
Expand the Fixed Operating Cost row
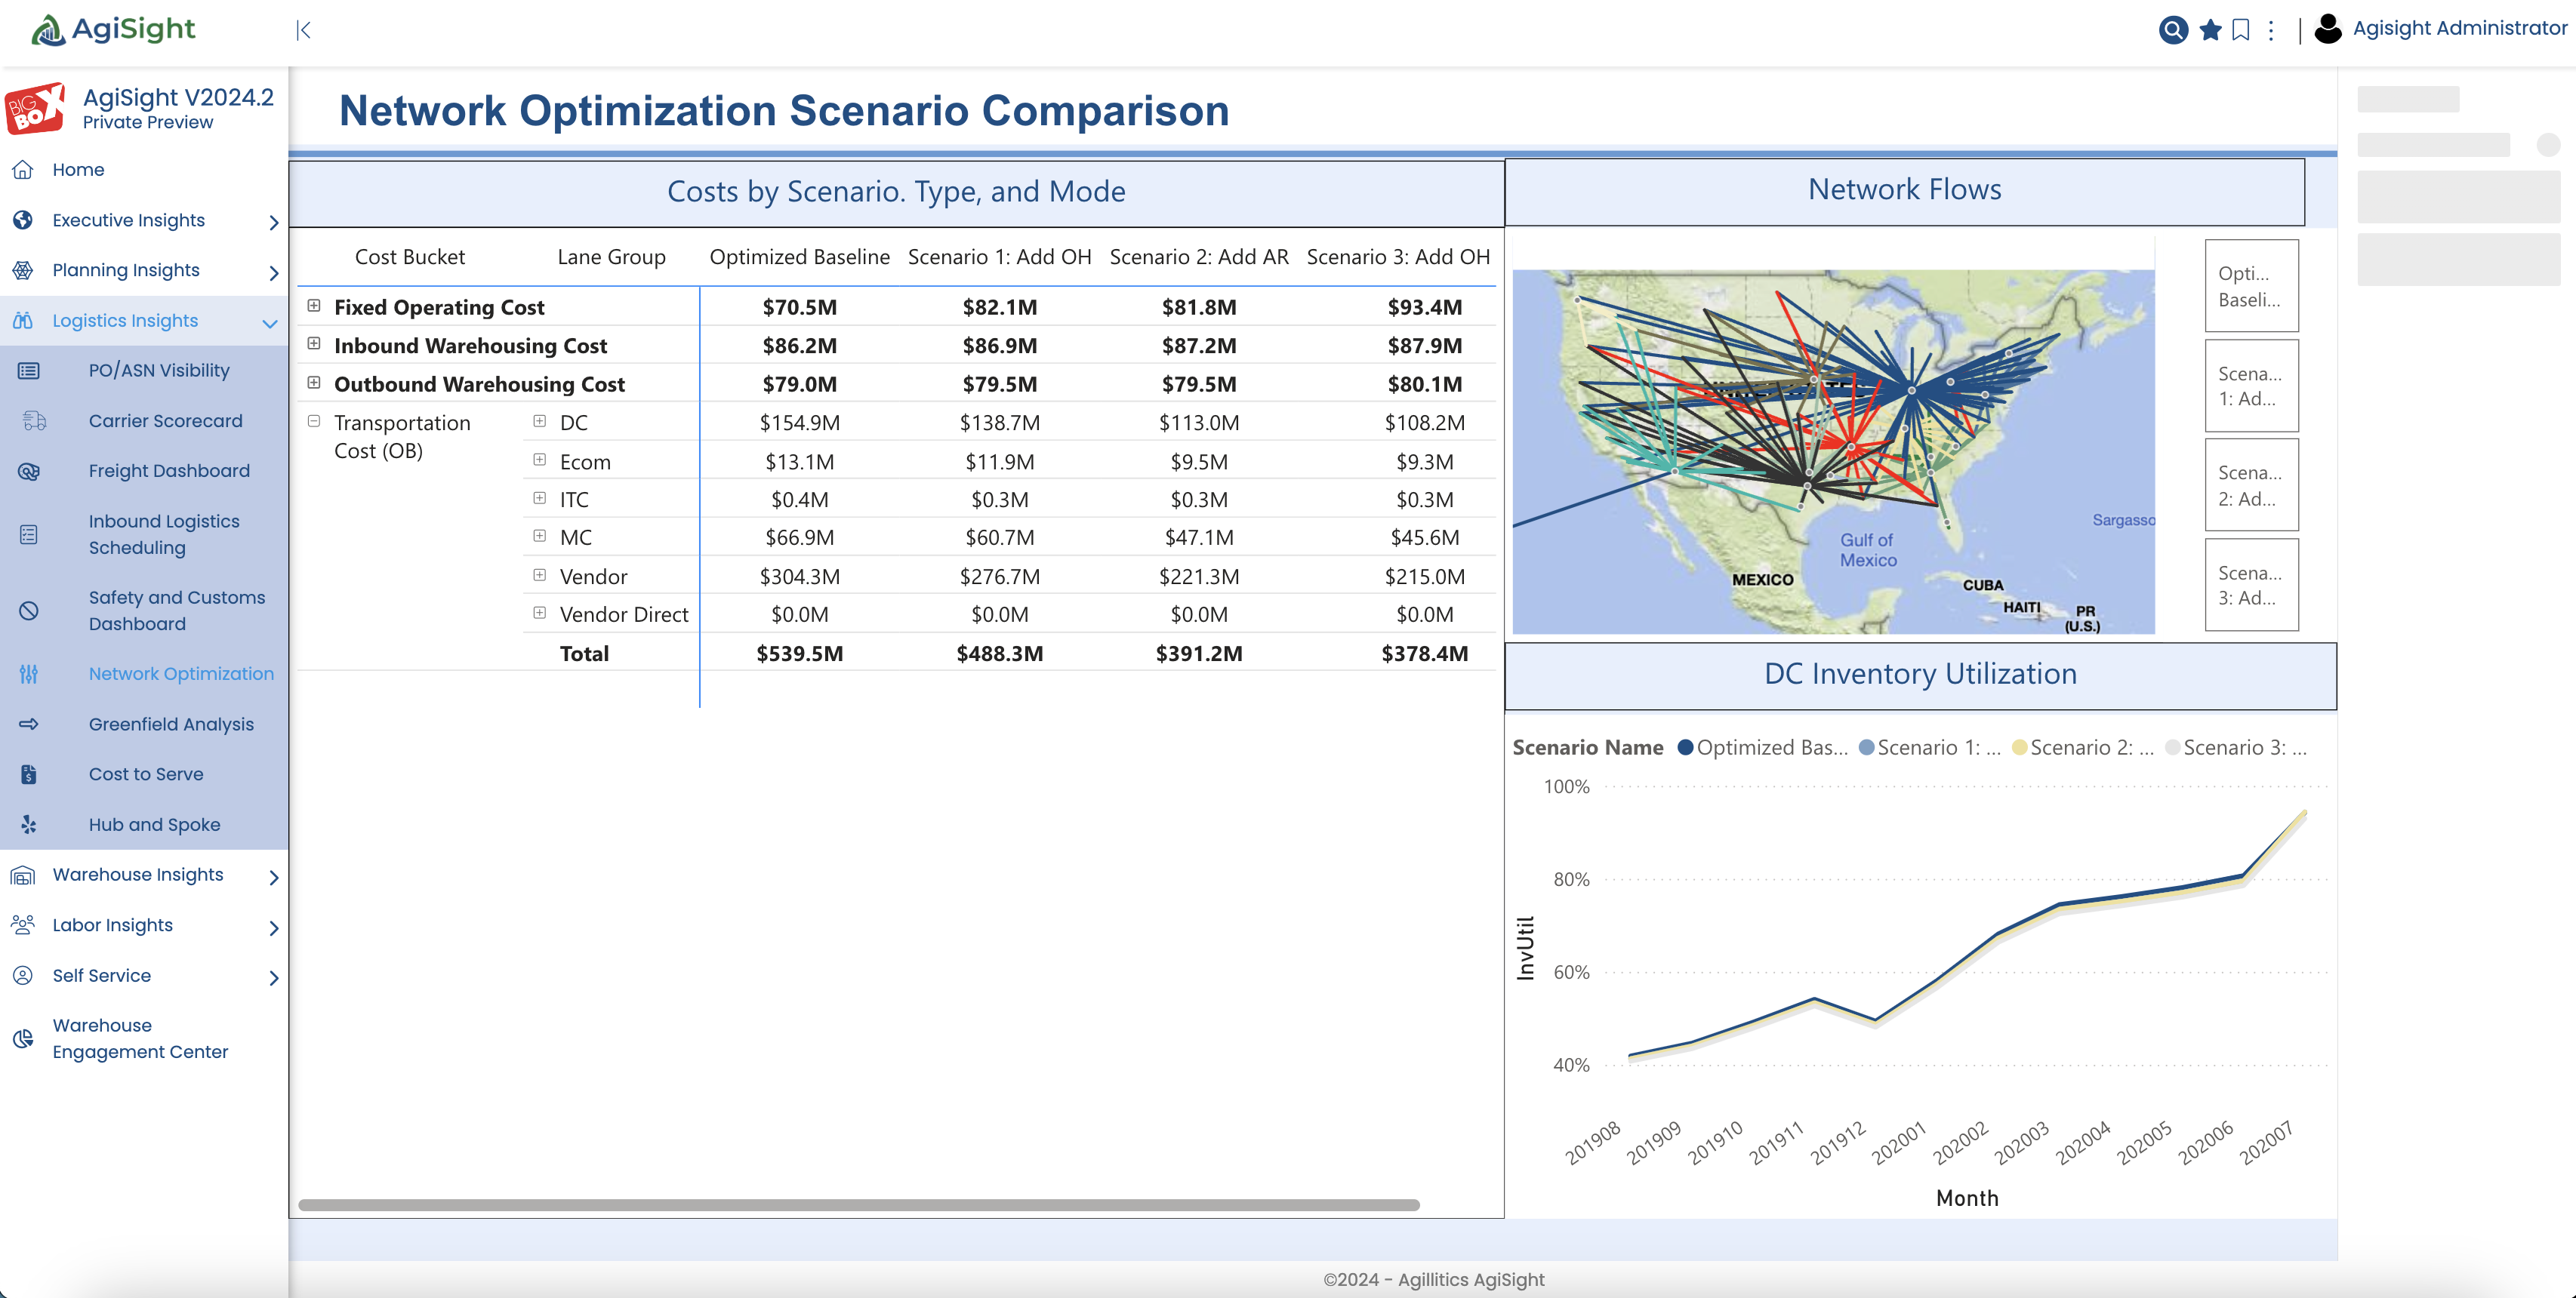click(314, 306)
